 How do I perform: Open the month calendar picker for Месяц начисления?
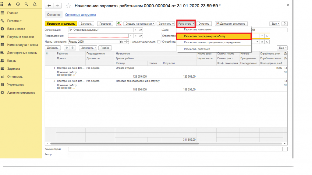tap(122, 42)
